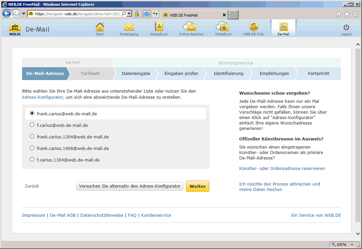The height and width of the screenshot is (249, 362).
Task: Go to the Identifizierung step
Action: [x=229, y=74]
